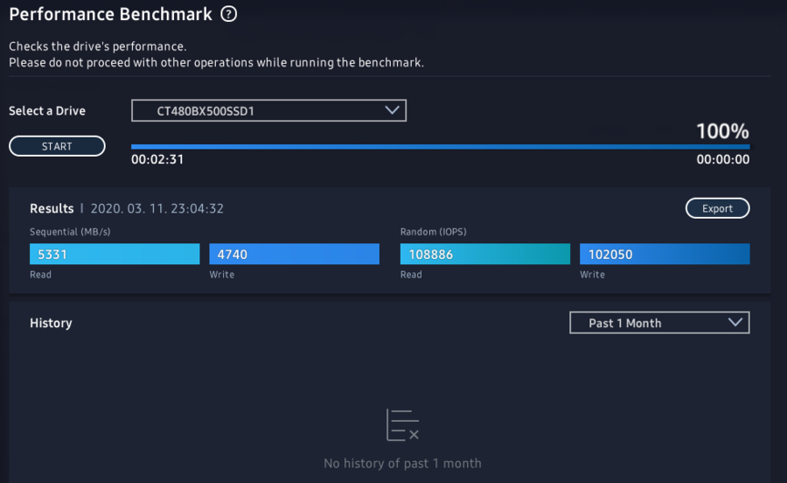The height and width of the screenshot is (483, 787).
Task: Click the empty history list icon
Action: 402,424
